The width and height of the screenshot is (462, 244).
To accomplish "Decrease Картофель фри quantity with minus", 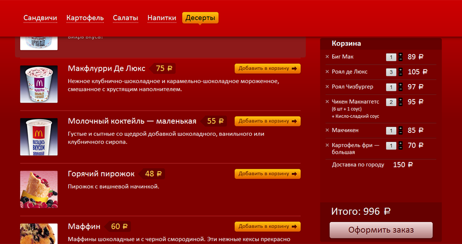I will [x=400, y=148].
